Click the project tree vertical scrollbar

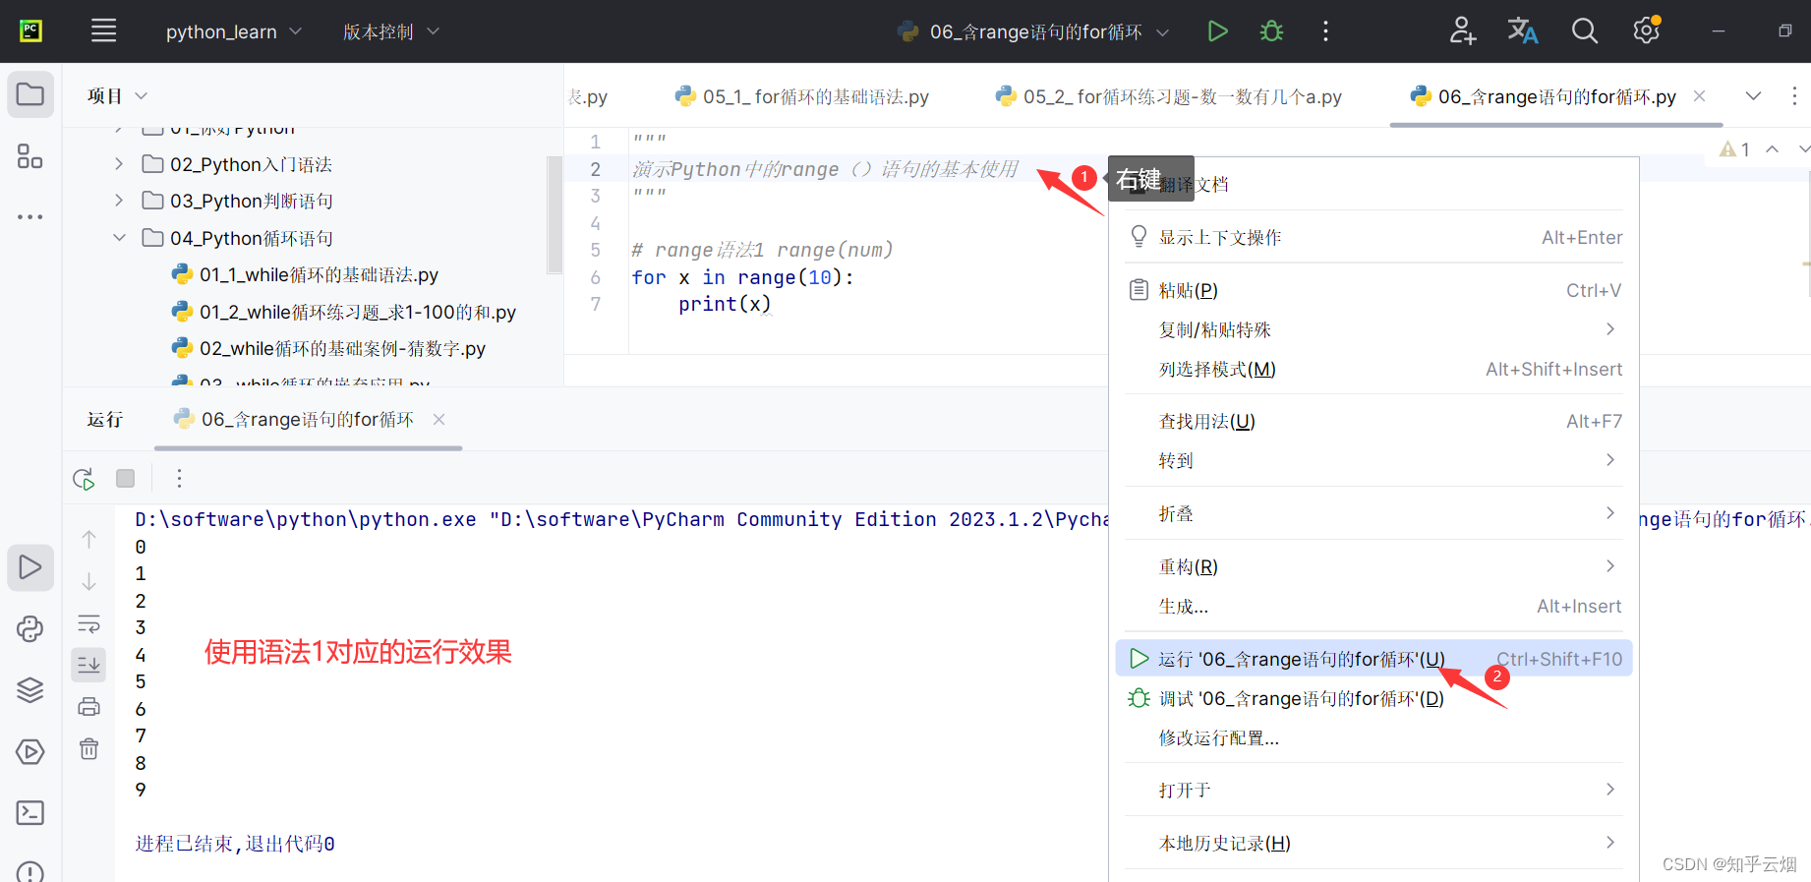click(x=555, y=216)
